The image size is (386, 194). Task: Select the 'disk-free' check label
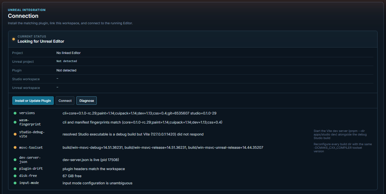click(28, 176)
